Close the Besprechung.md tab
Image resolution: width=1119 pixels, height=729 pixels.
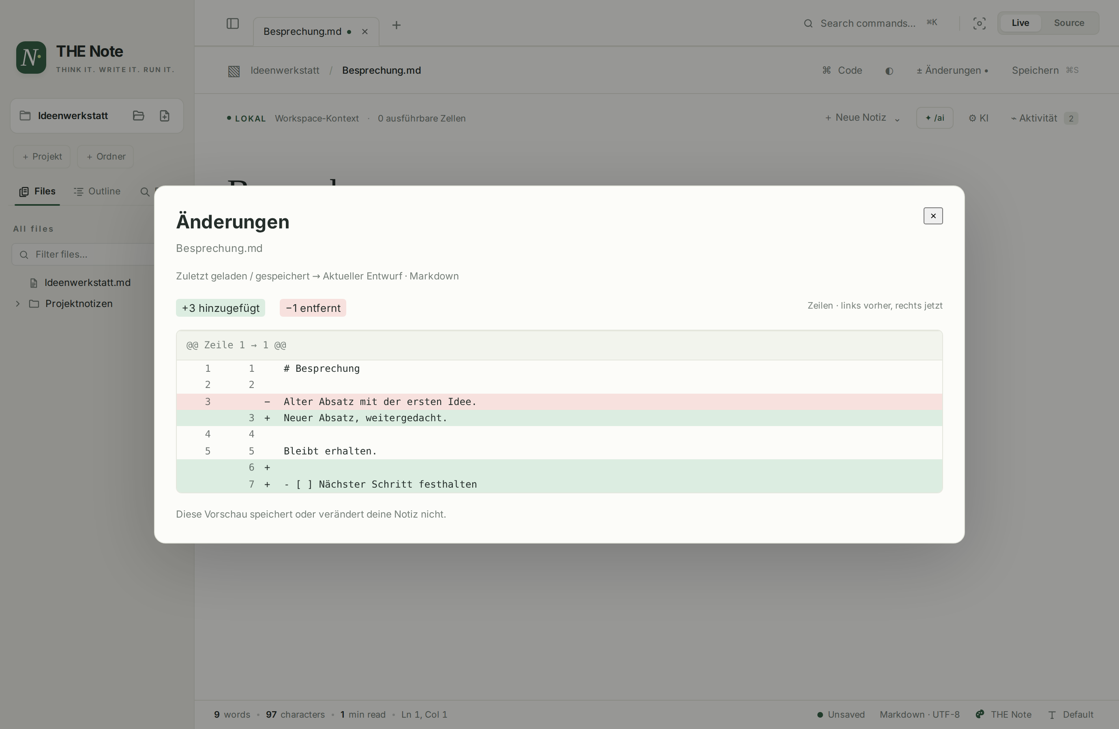pos(364,32)
